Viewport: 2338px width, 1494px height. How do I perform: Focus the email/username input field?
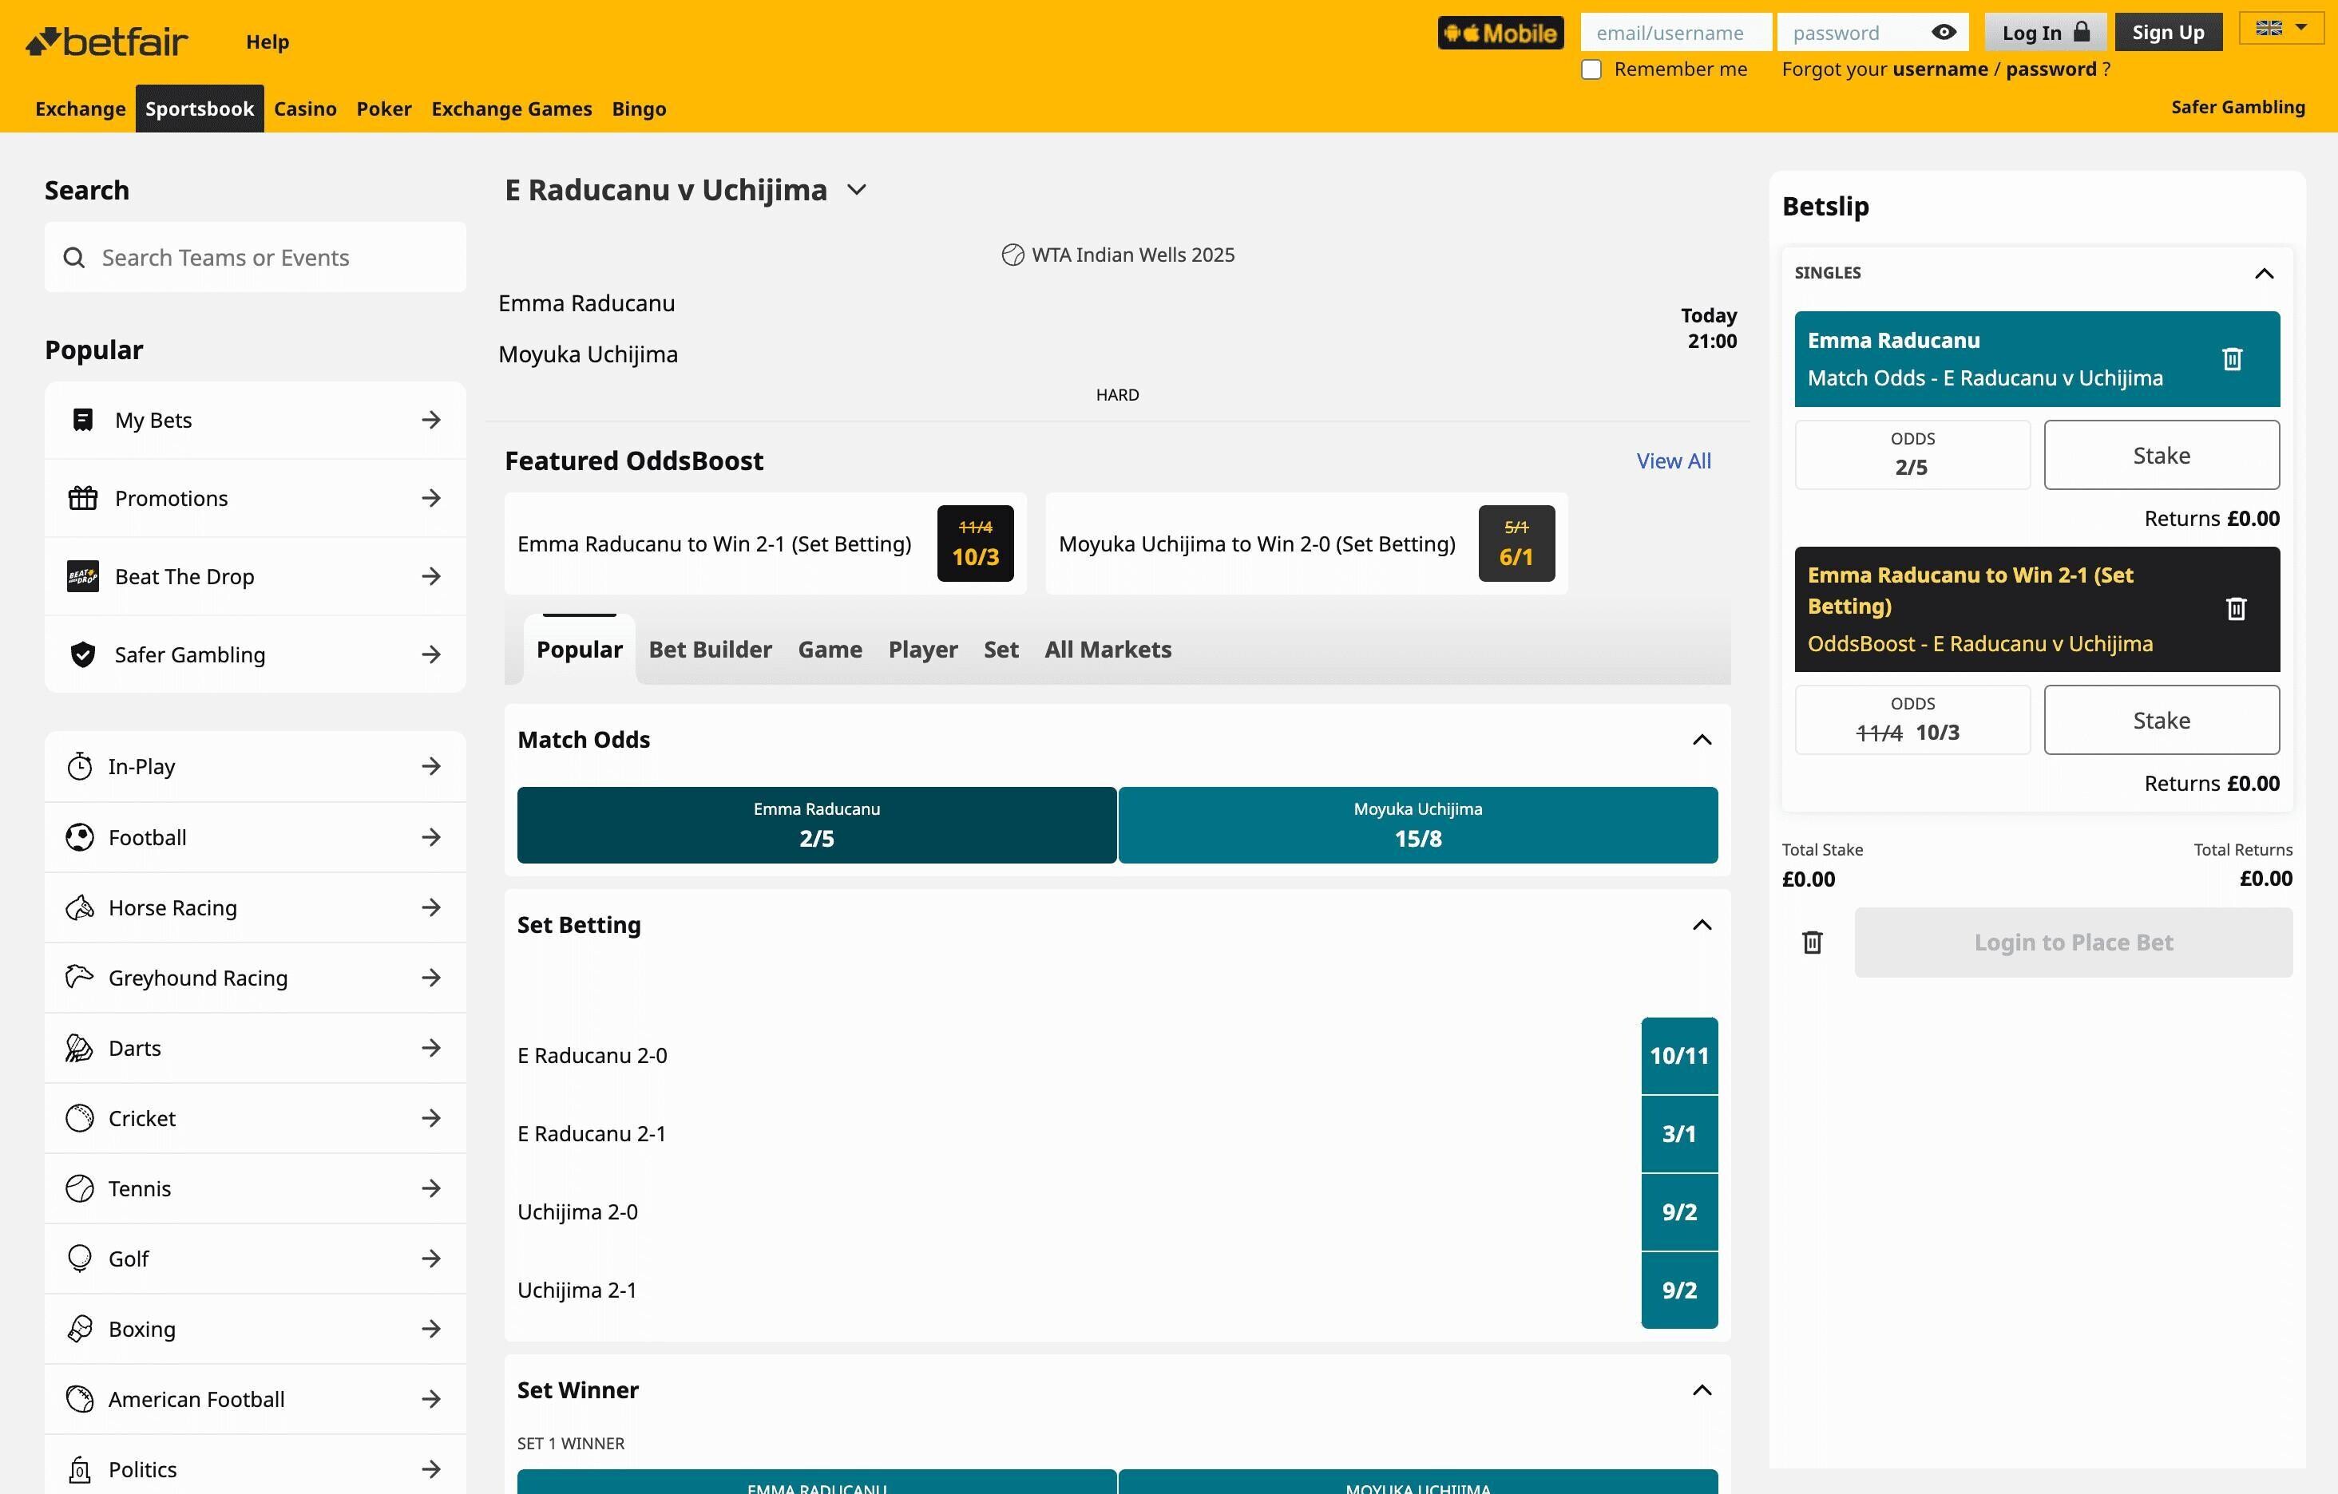click(x=1676, y=33)
